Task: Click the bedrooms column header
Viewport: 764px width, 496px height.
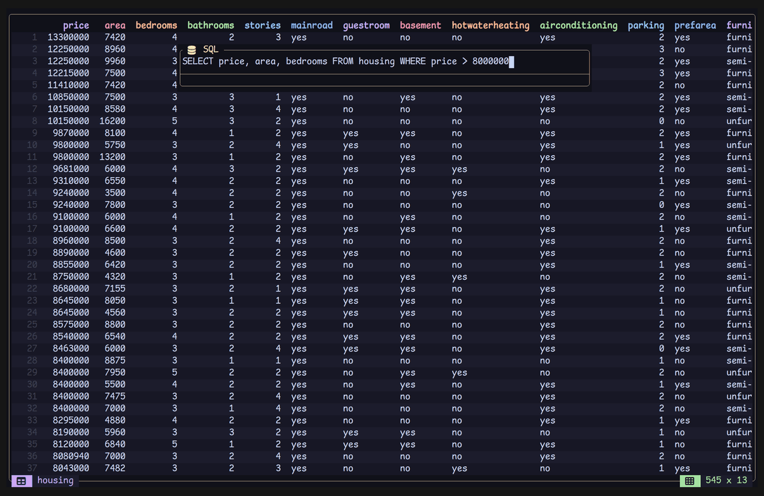Action: pyautogui.click(x=157, y=25)
